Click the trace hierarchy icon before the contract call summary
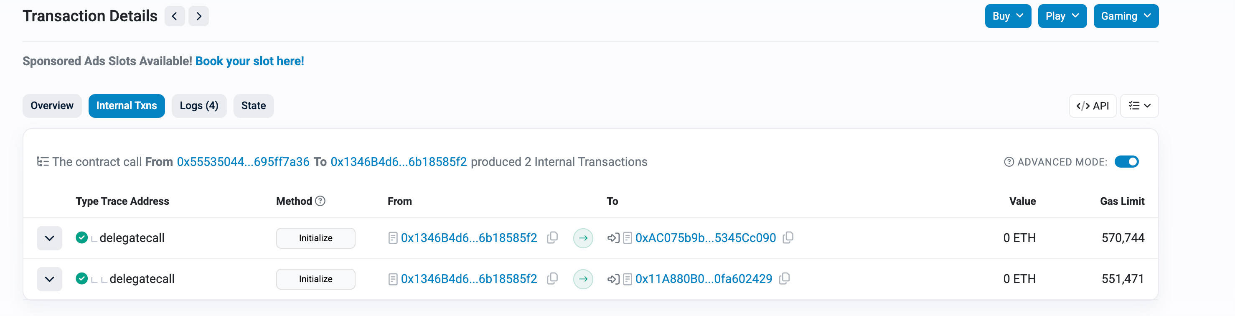The height and width of the screenshot is (316, 1235). pyautogui.click(x=43, y=162)
